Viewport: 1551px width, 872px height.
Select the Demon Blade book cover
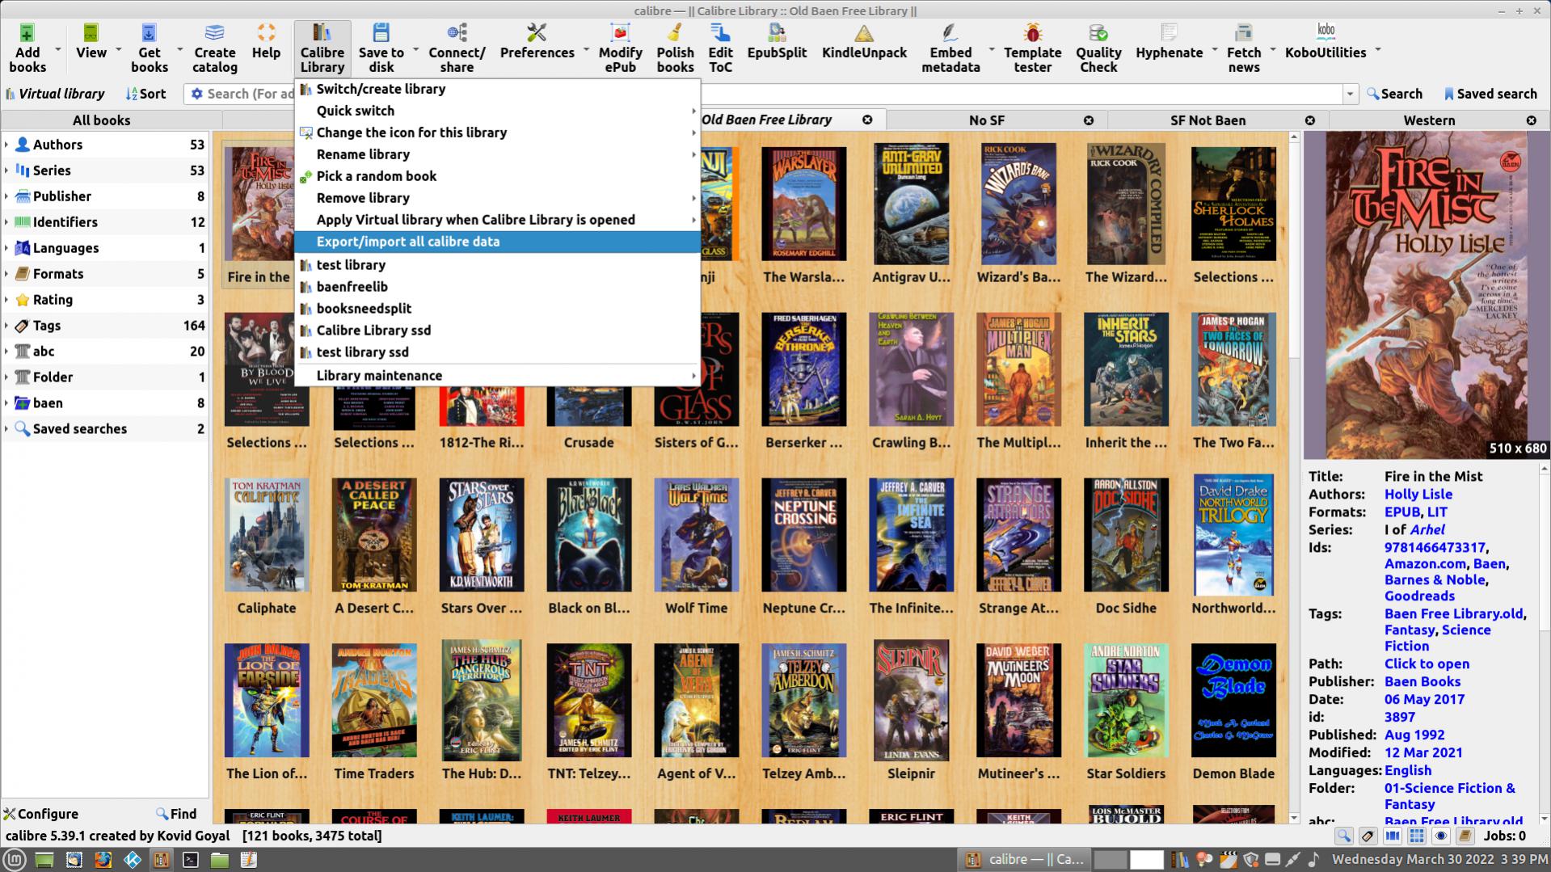(x=1233, y=700)
